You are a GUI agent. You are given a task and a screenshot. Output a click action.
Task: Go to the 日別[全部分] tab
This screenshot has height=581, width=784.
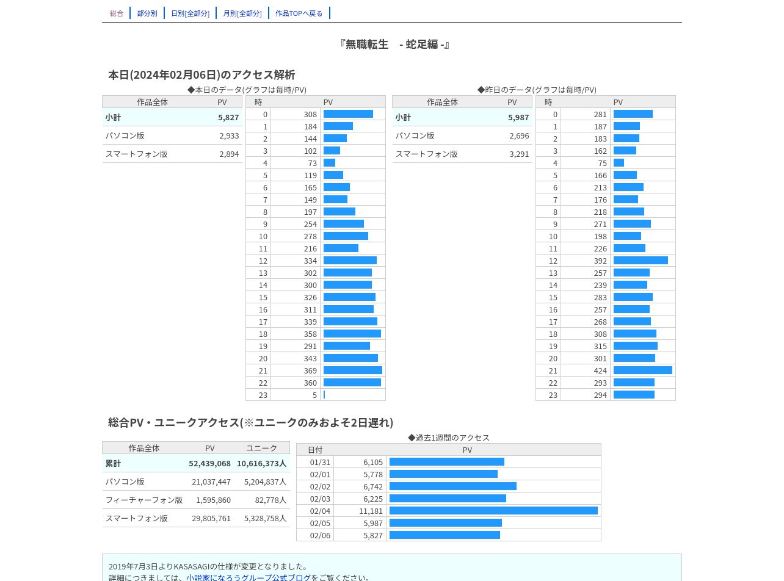pyautogui.click(x=190, y=13)
